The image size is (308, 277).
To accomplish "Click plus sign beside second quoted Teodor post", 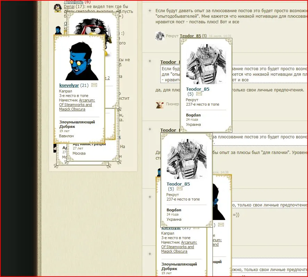I will tap(150, 129).
